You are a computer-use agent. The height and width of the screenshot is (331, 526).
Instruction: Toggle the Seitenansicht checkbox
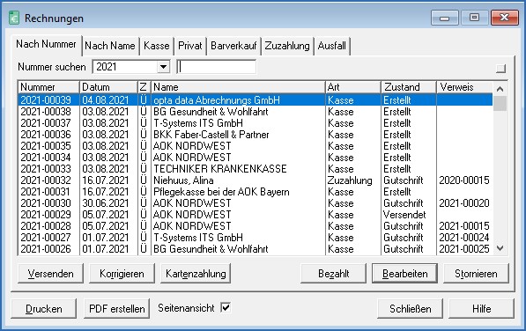pyautogui.click(x=226, y=307)
